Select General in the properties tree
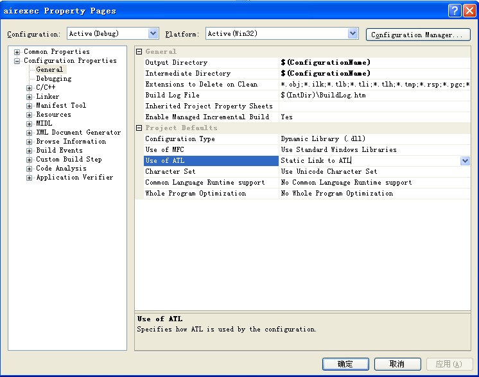This screenshot has height=377, width=479. pyautogui.click(x=49, y=69)
